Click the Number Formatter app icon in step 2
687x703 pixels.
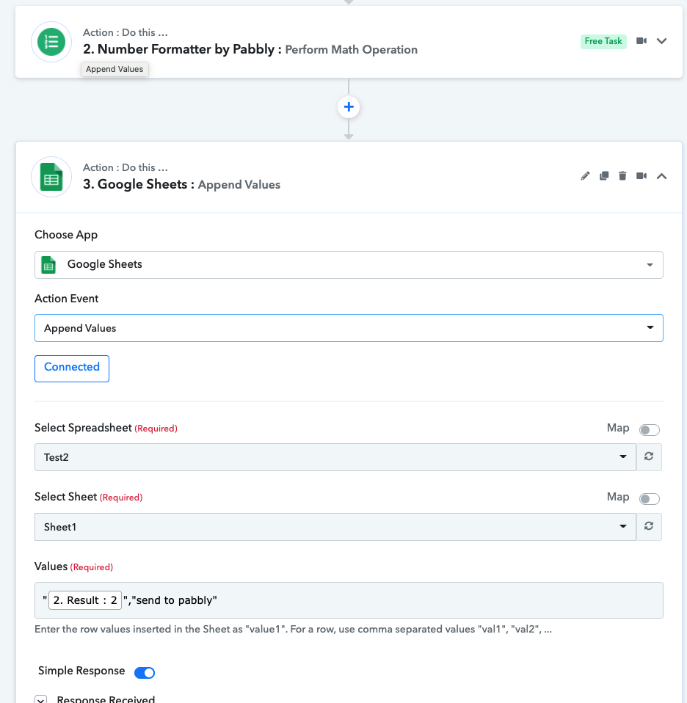click(51, 42)
